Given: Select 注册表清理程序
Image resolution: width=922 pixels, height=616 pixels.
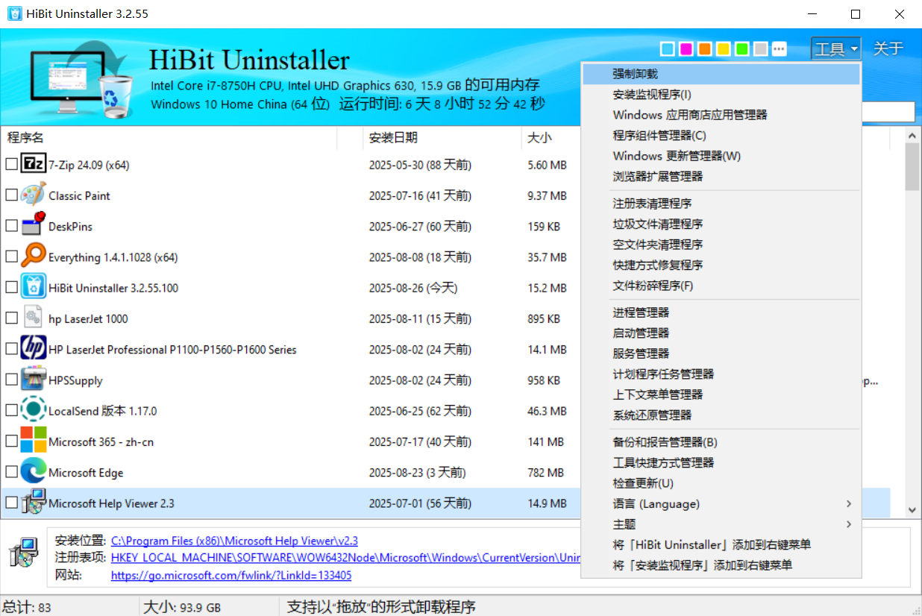Looking at the screenshot, I should coord(721,204).
